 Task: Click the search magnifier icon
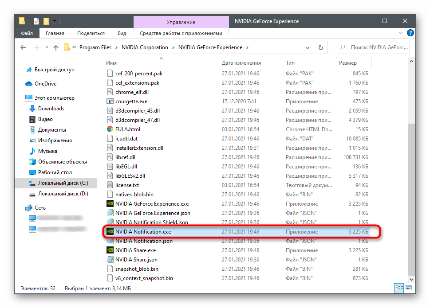(342, 47)
